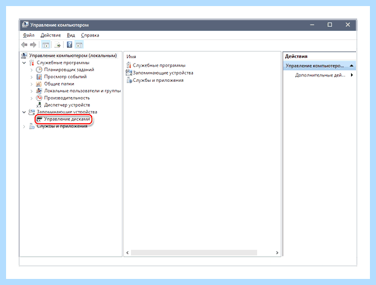Expand the Планировщик заданий node

pyautogui.click(x=32, y=70)
